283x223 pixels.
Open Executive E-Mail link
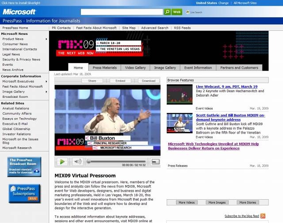(x=15, y=124)
